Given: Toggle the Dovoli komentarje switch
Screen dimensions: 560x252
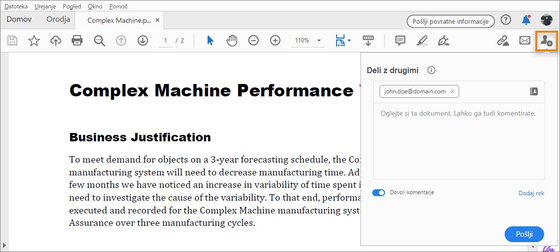Looking at the screenshot, I should click(x=379, y=193).
